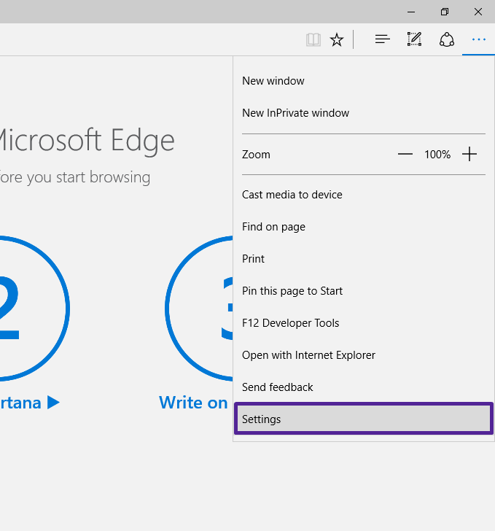
Task: Follow the Cortana link with arrow
Action: (x=30, y=403)
